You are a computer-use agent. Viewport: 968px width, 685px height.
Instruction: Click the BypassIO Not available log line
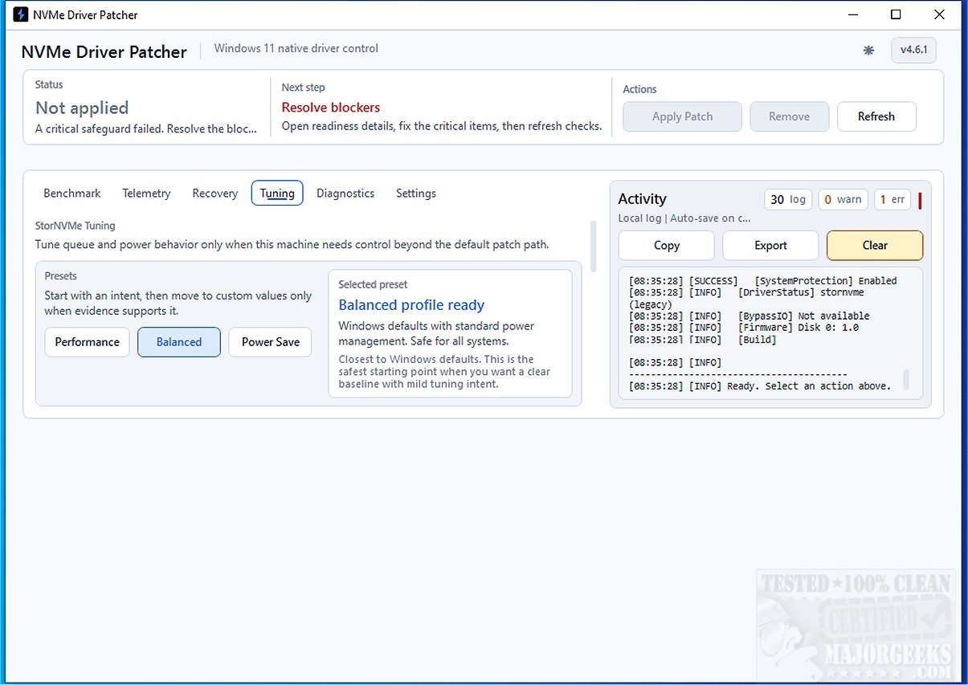click(749, 316)
